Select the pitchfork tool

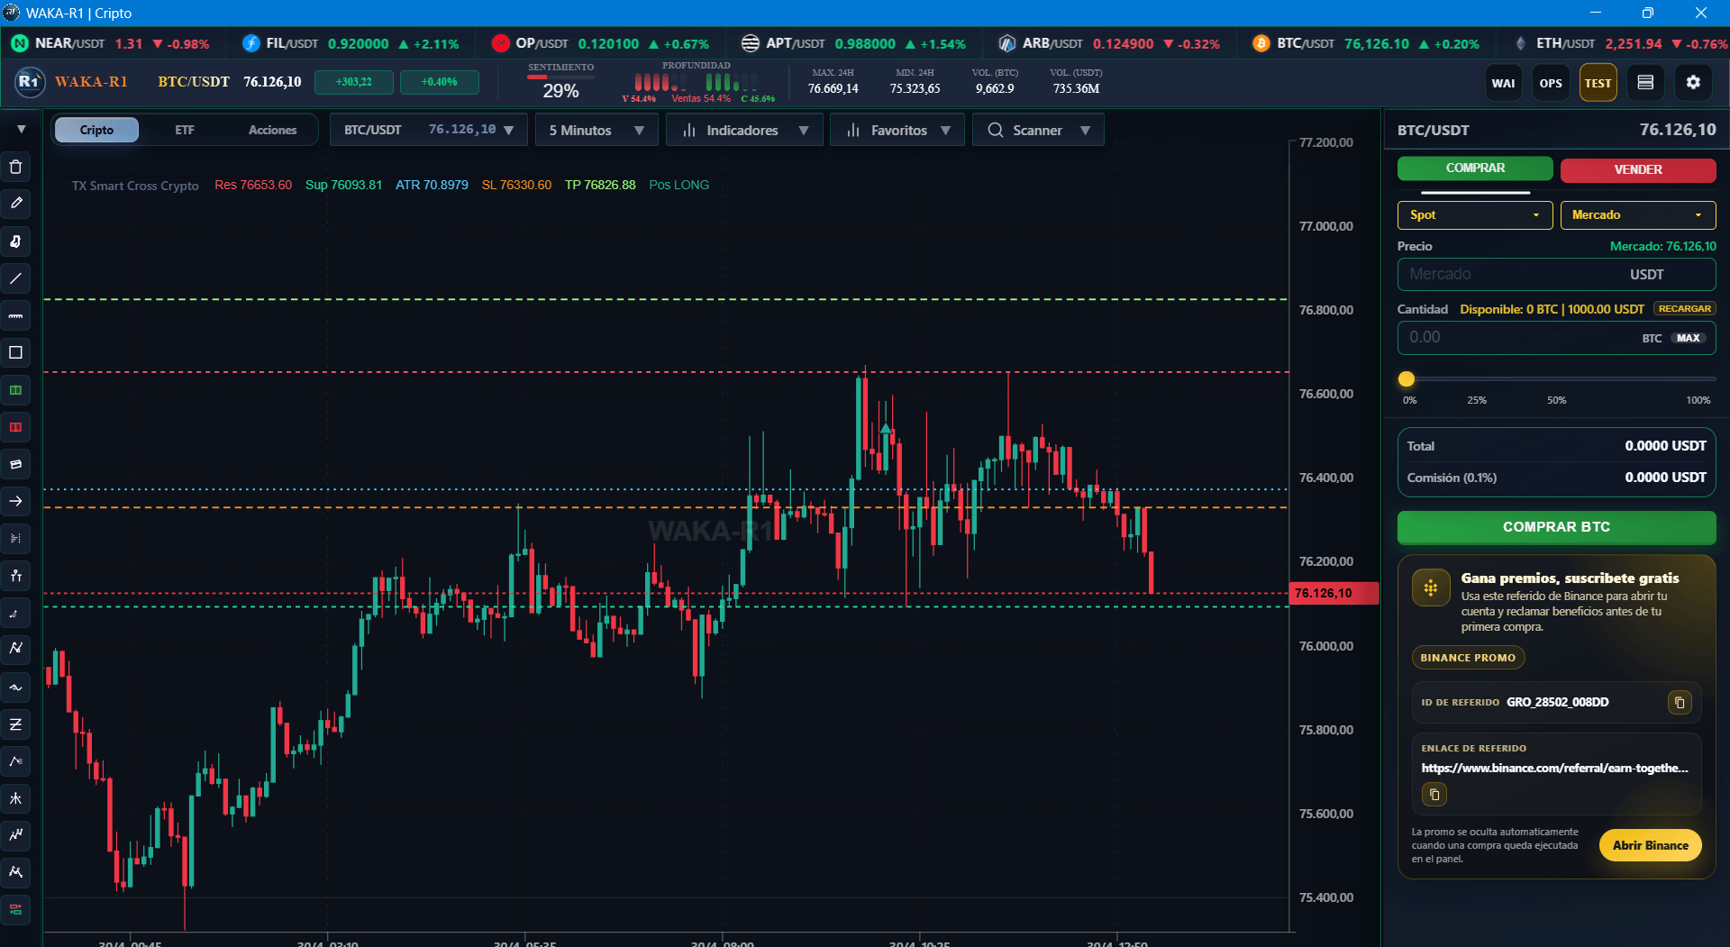(x=15, y=798)
